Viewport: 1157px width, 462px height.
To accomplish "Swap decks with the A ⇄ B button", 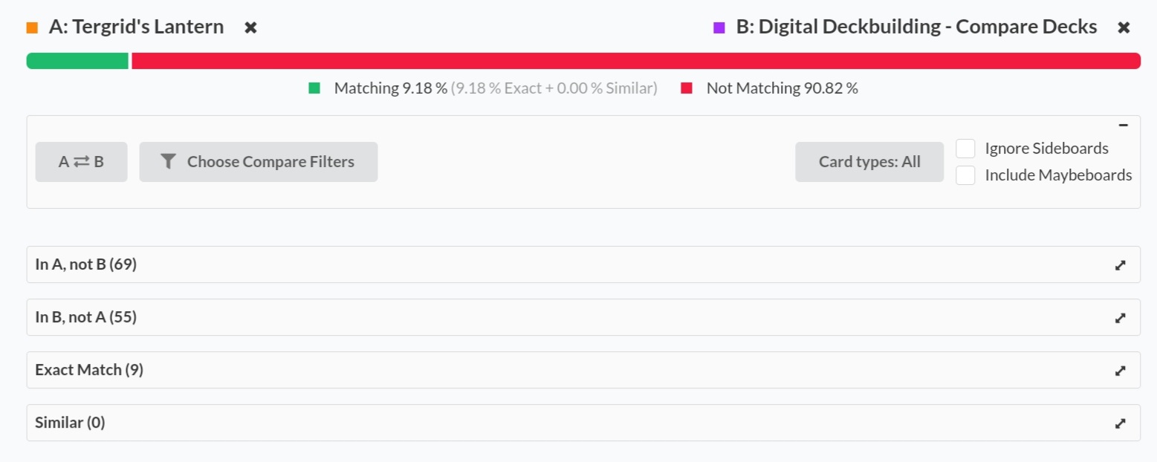I will pos(81,162).
